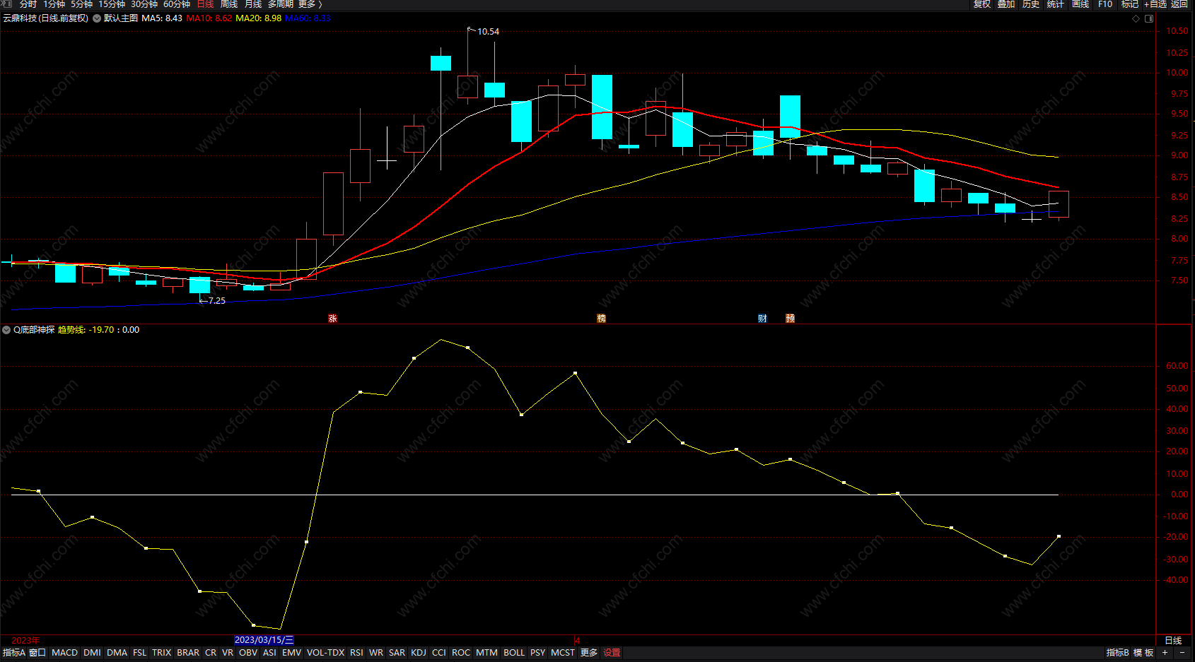1195x662 pixels.
Task: Select the PSY indicator tab
Action: 537,653
